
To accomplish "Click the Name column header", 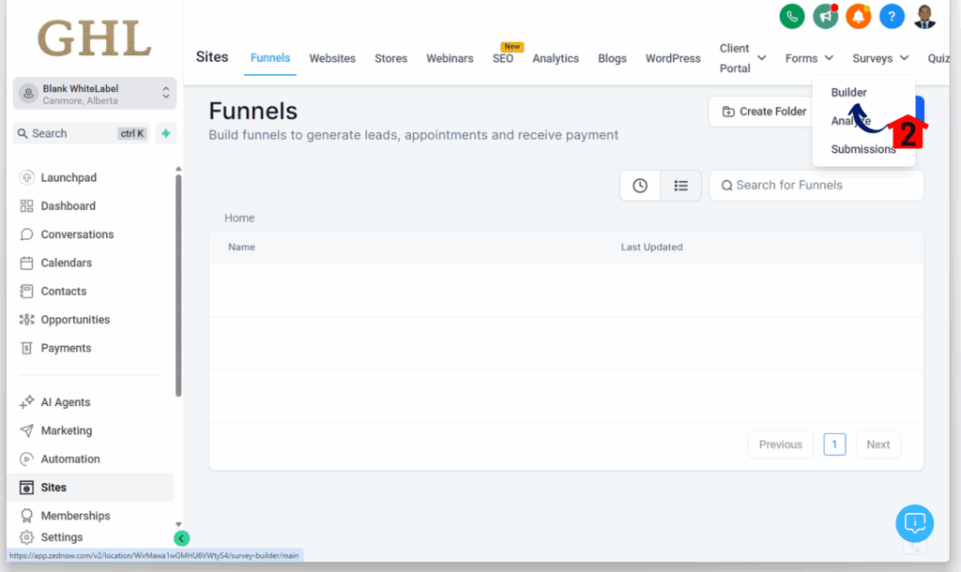I will (x=241, y=247).
